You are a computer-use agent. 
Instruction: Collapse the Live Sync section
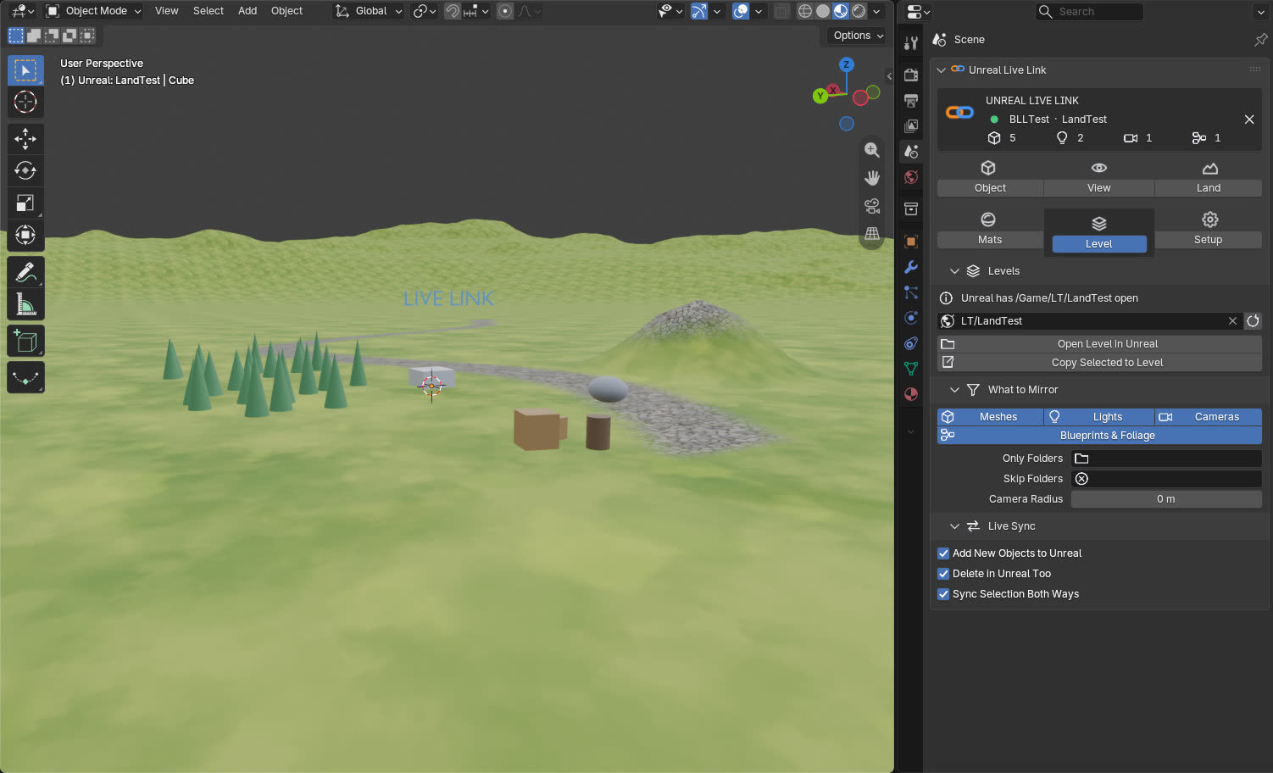[x=954, y=526]
